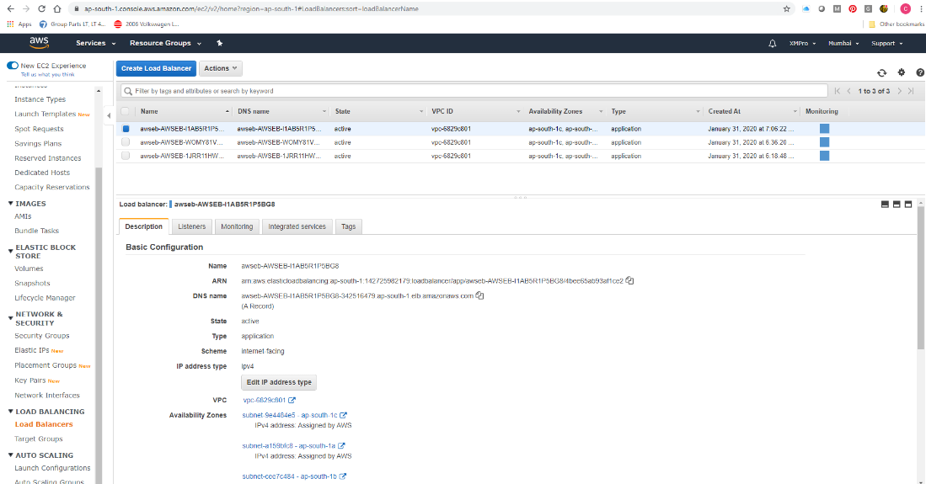Open the browser profile avatar
Viewport: 926px width, 484px height.
[x=905, y=9]
